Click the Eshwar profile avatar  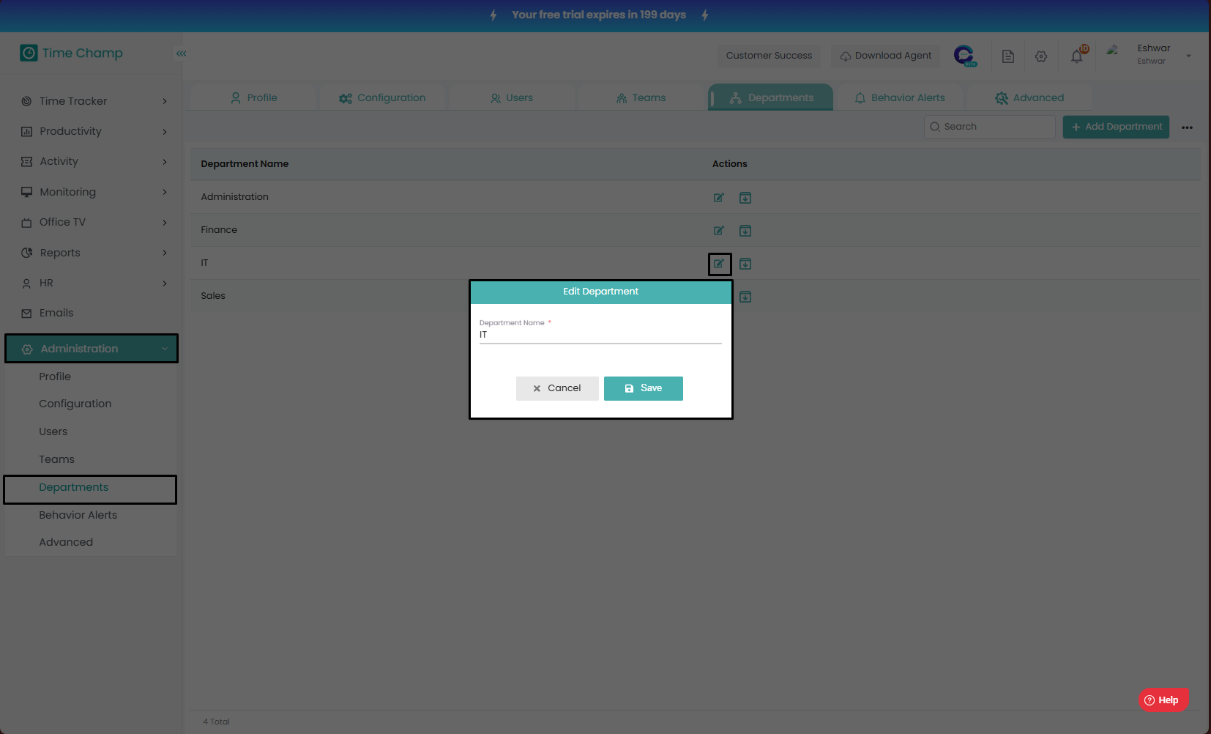pos(1113,51)
